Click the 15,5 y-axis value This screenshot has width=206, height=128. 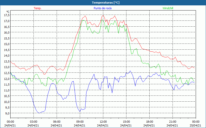[7, 38]
